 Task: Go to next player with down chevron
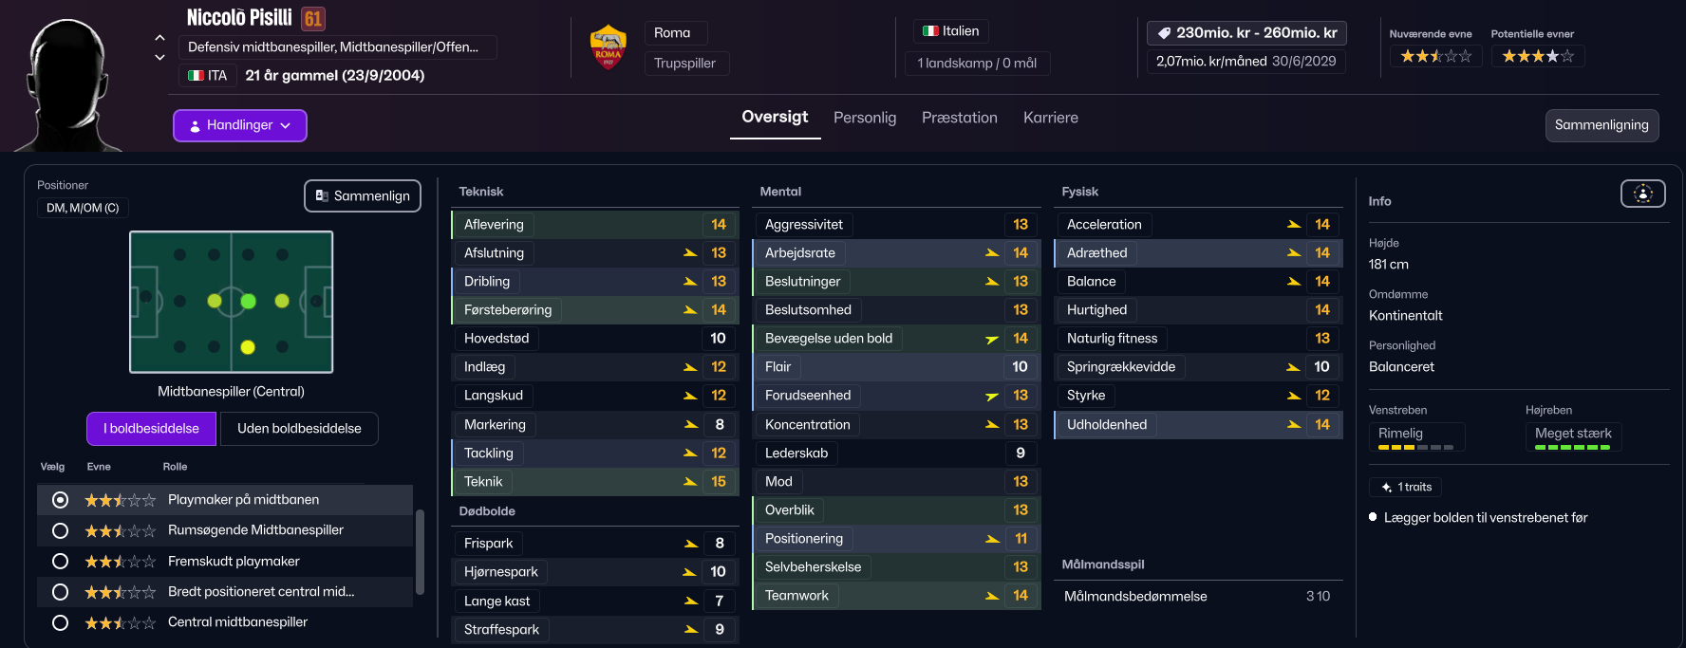(x=159, y=58)
